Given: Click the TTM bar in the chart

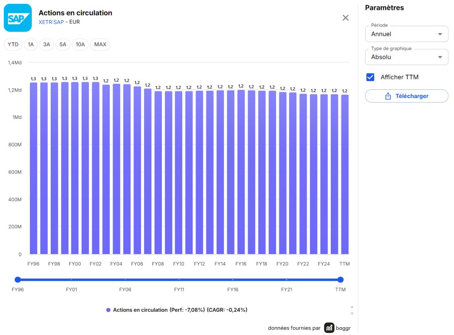Looking at the screenshot, I should [x=345, y=175].
